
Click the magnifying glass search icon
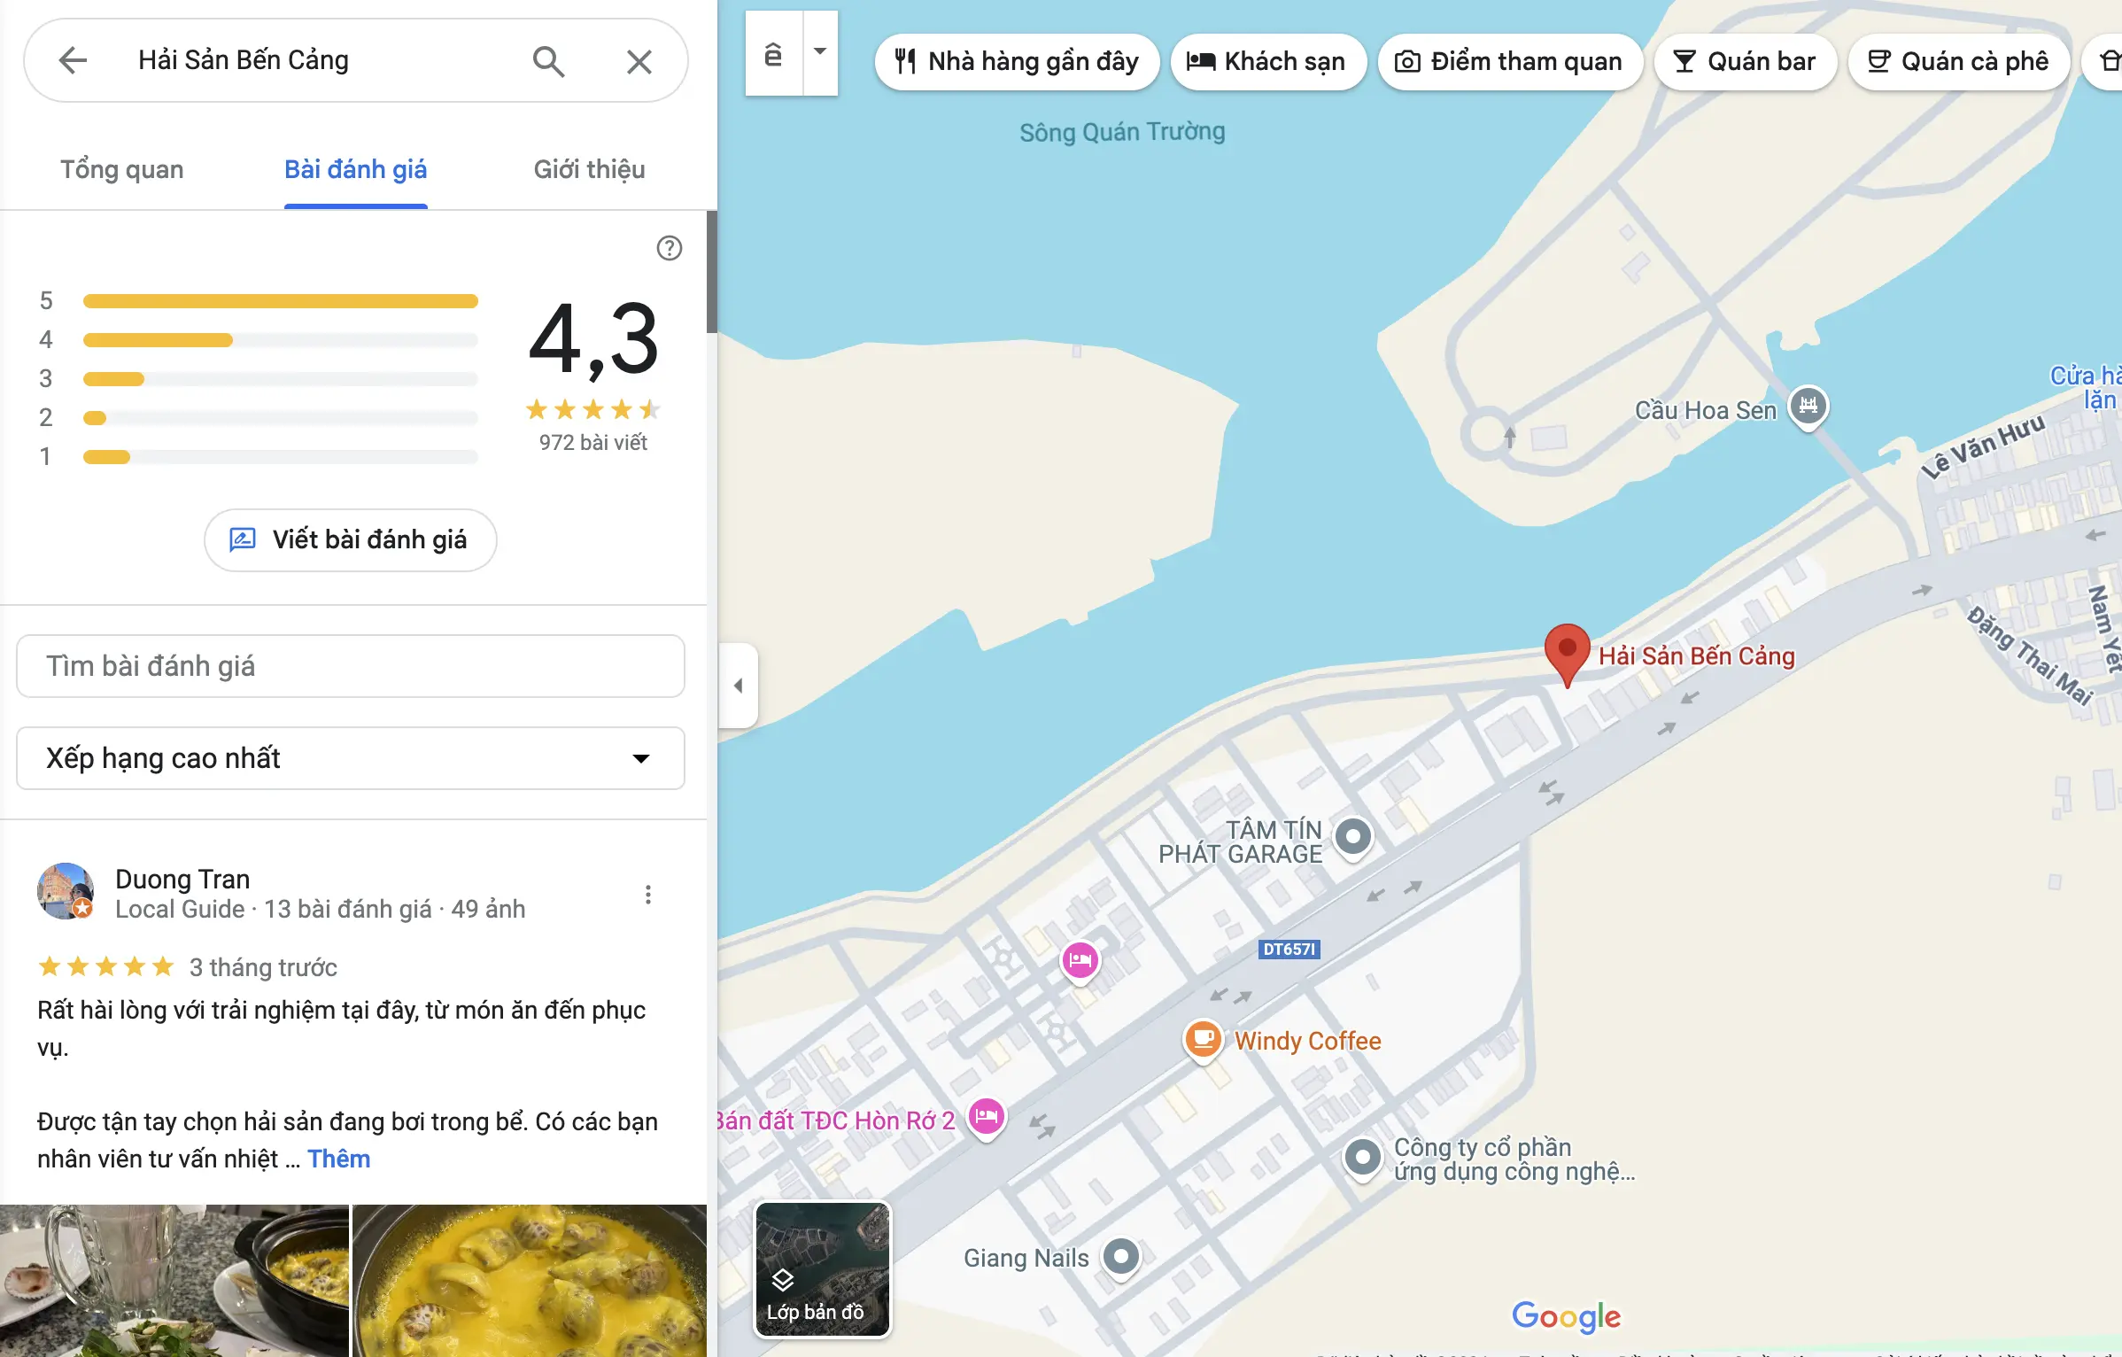[x=548, y=61]
